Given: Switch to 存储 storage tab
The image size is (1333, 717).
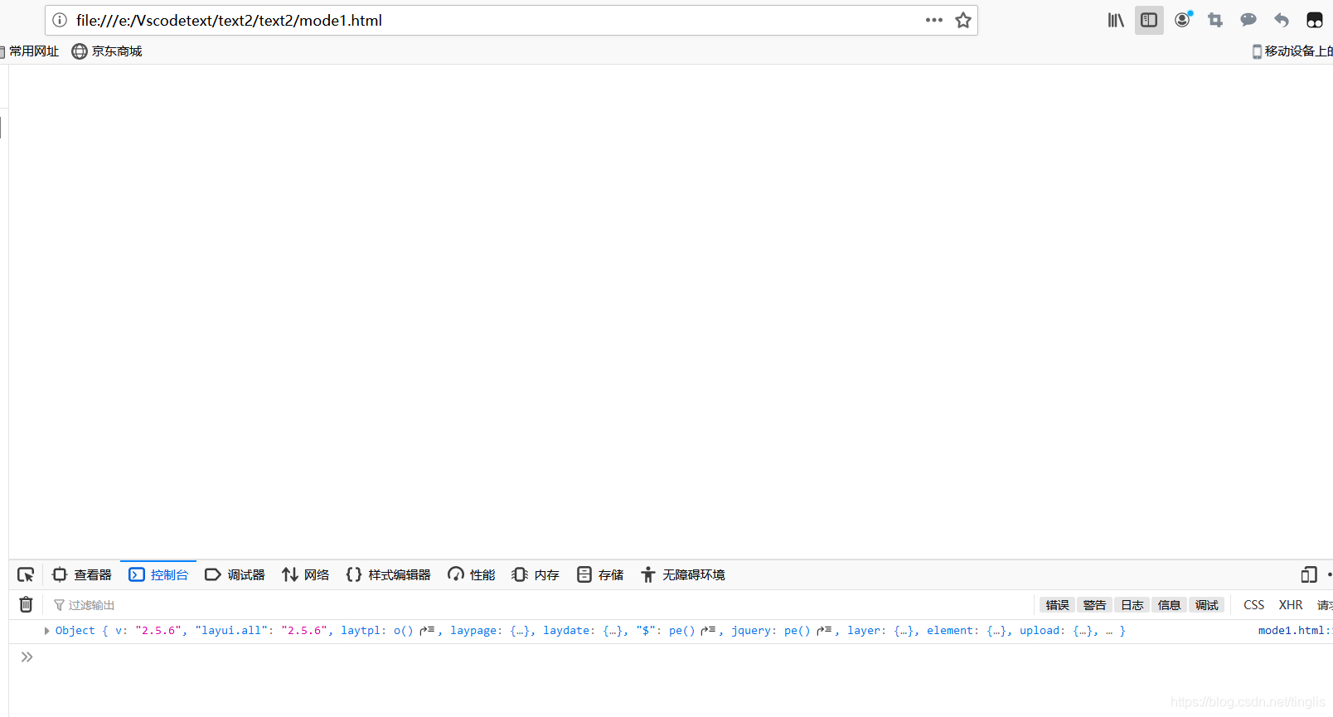Looking at the screenshot, I should tap(600, 574).
